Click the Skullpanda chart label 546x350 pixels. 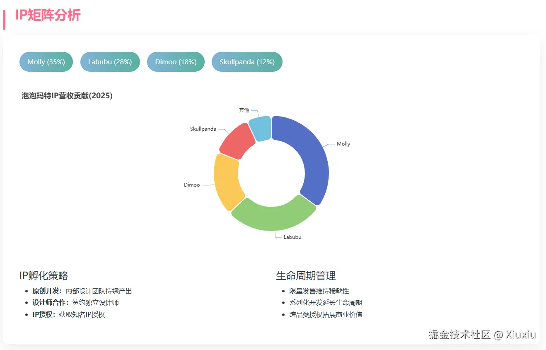[203, 129]
